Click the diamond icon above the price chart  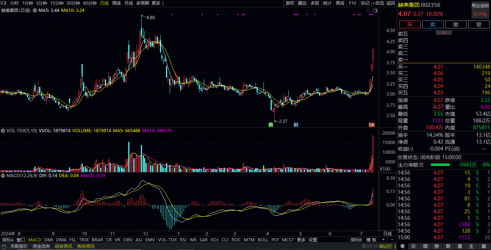(368, 11)
